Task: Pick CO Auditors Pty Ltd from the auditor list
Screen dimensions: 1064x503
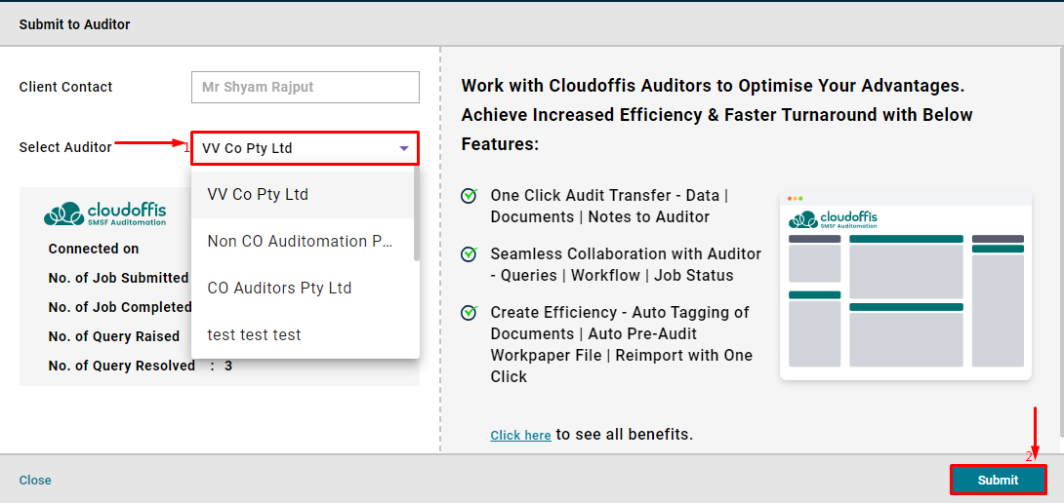Action: [x=280, y=288]
